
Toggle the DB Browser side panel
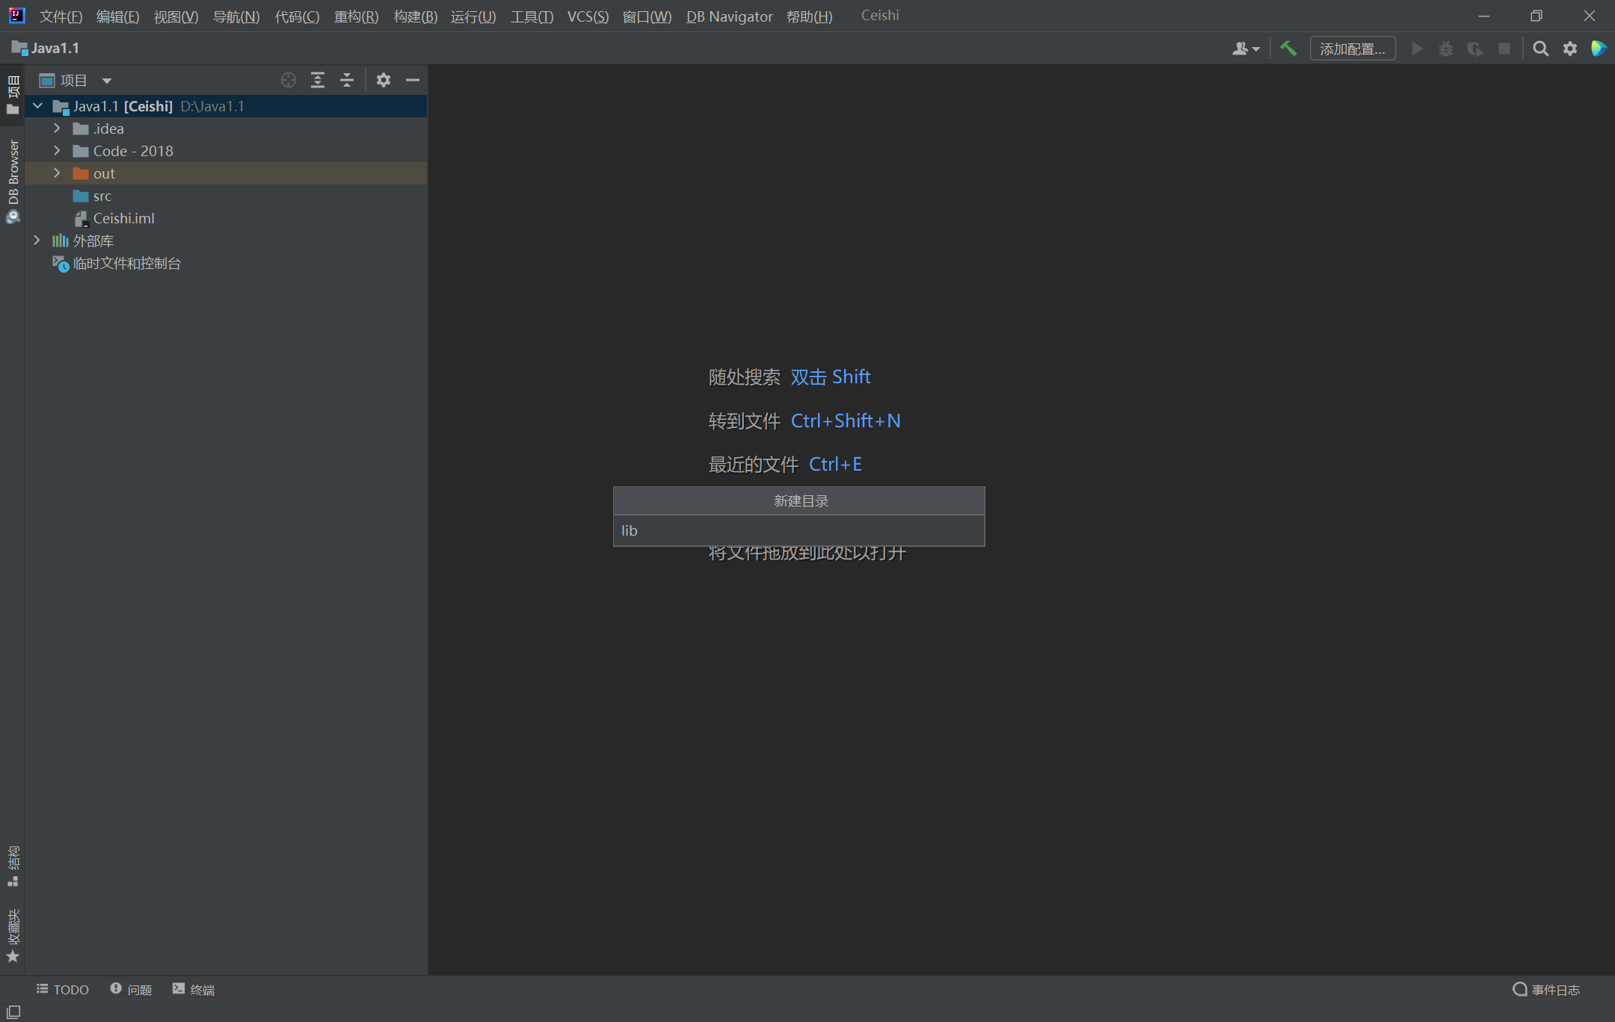(13, 181)
